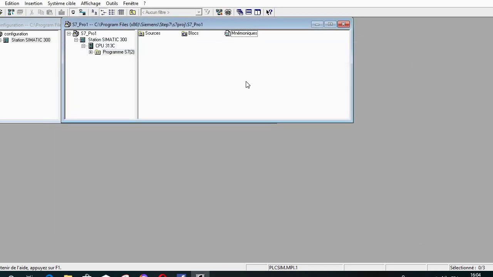Click the CPU 313C module icon
Image resolution: width=493 pixels, height=277 pixels.
click(x=91, y=46)
